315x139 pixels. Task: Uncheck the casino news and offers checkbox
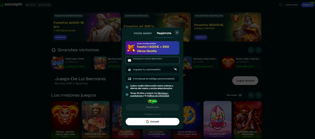click(x=127, y=87)
